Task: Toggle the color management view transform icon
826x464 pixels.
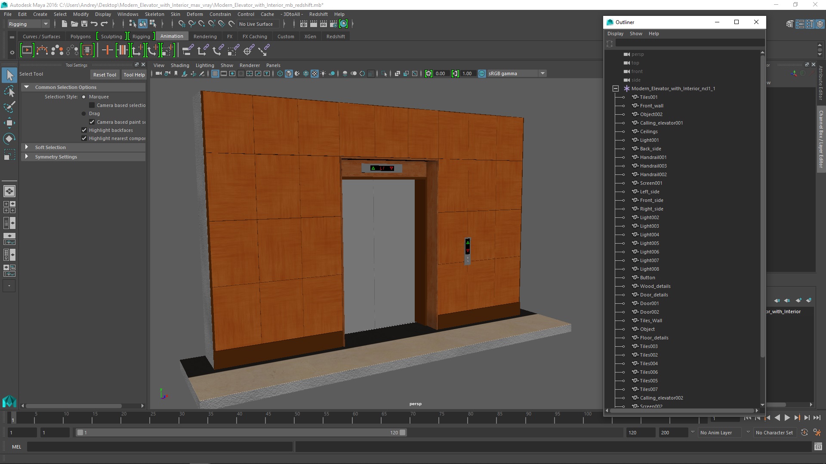Action: pos(482,73)
